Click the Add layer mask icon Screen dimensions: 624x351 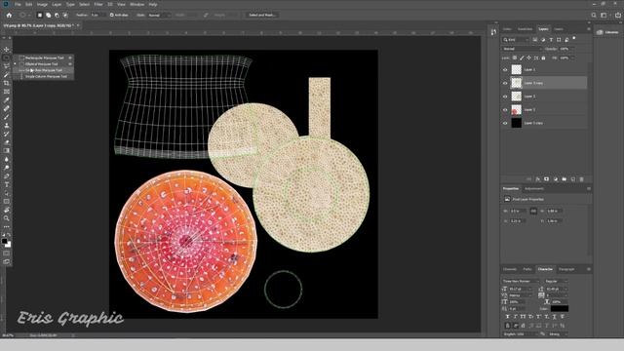coord(546,179)
